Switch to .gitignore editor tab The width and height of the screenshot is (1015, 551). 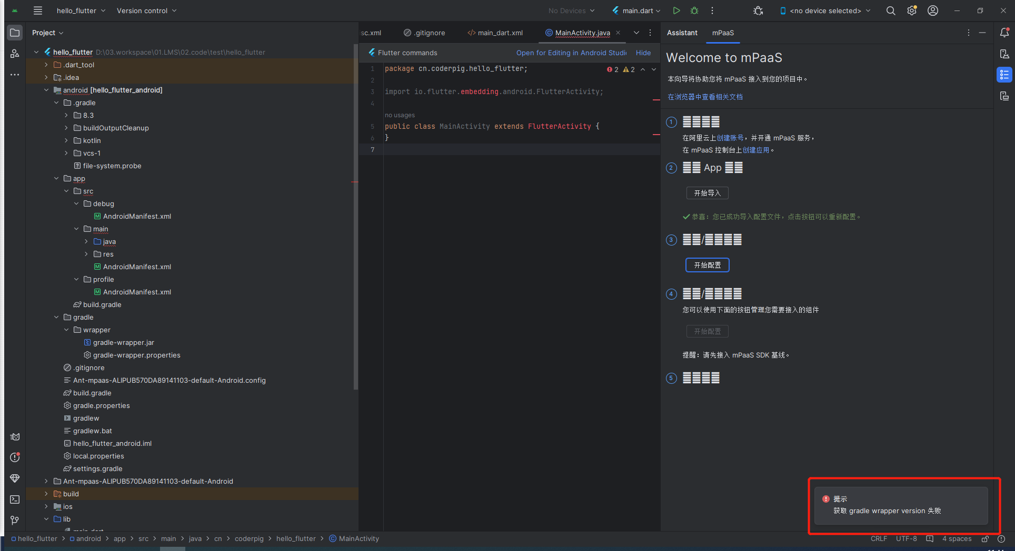click(424, 33)
